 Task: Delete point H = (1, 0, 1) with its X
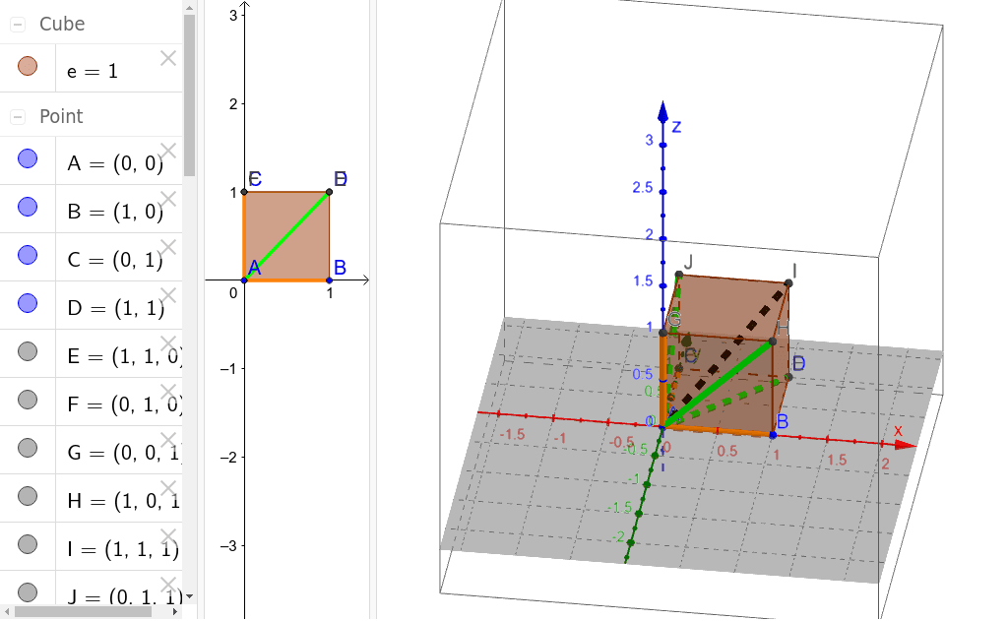point(168,488)
